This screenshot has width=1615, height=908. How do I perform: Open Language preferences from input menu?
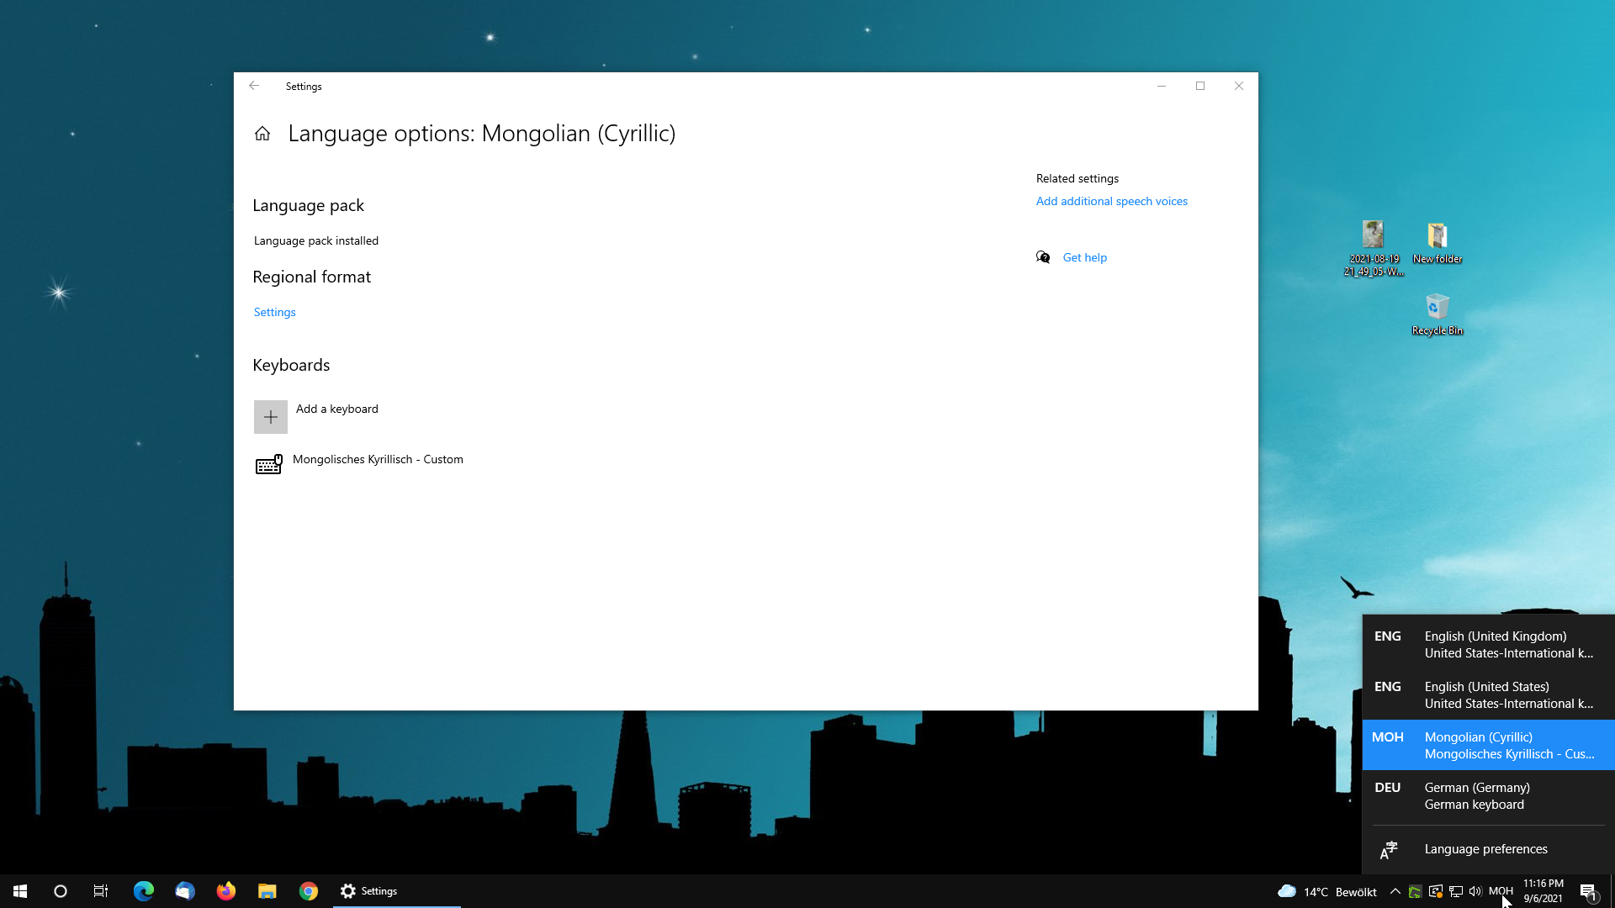click(1485, 849)
